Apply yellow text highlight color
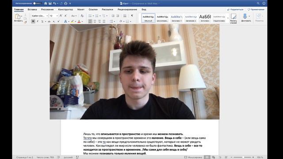Image resolution: width=283 pixels, height=159 pixels. tap(73, 21)
